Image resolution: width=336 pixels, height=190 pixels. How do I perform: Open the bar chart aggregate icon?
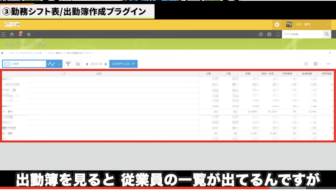[x=78, y=64]
